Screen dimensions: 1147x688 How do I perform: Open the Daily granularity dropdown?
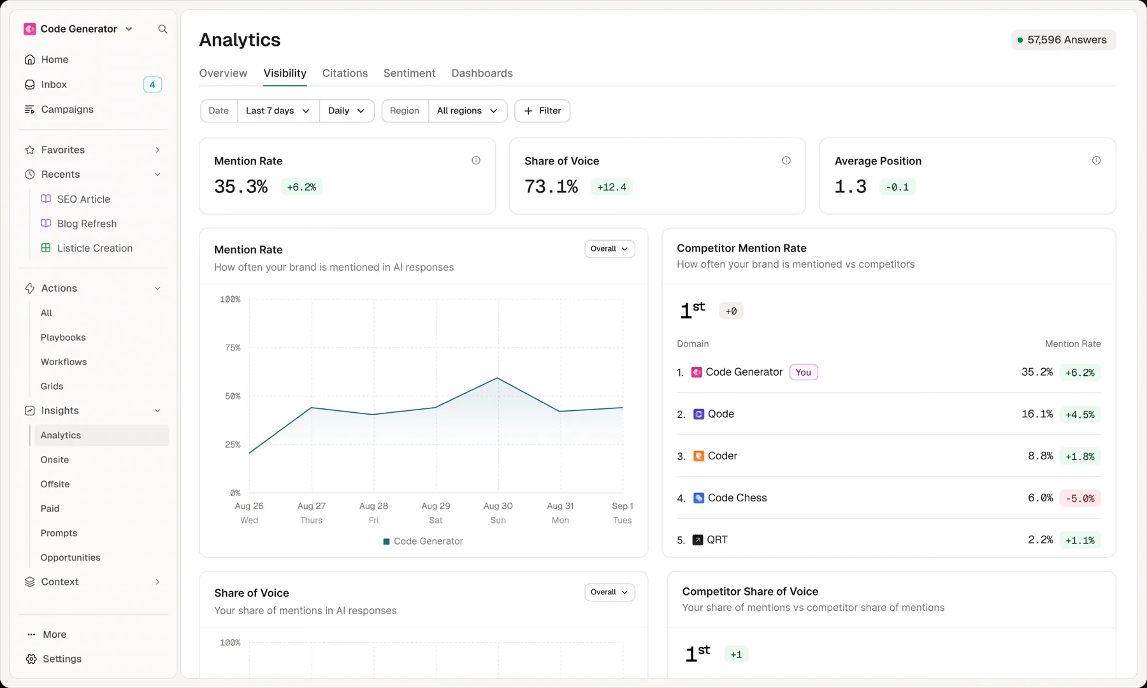[x=347, y=111]
